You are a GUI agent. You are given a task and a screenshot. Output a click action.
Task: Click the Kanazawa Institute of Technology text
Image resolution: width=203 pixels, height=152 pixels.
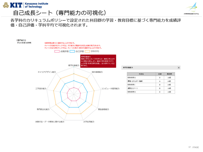tap(36, 5)
